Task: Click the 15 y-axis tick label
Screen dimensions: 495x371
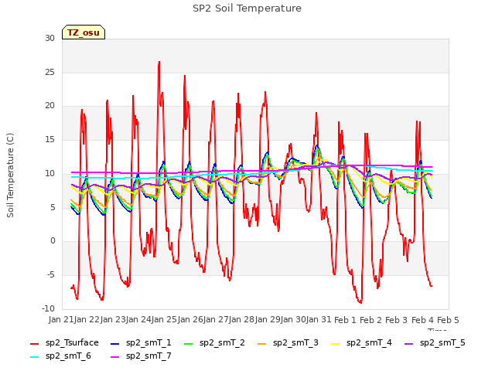Action: tap(49, 139)
